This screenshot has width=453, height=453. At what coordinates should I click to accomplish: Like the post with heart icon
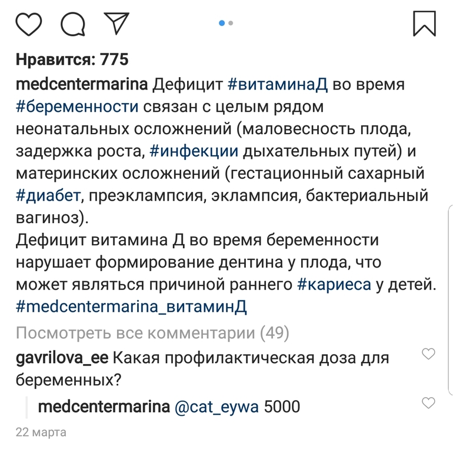(x=28, y=24)
